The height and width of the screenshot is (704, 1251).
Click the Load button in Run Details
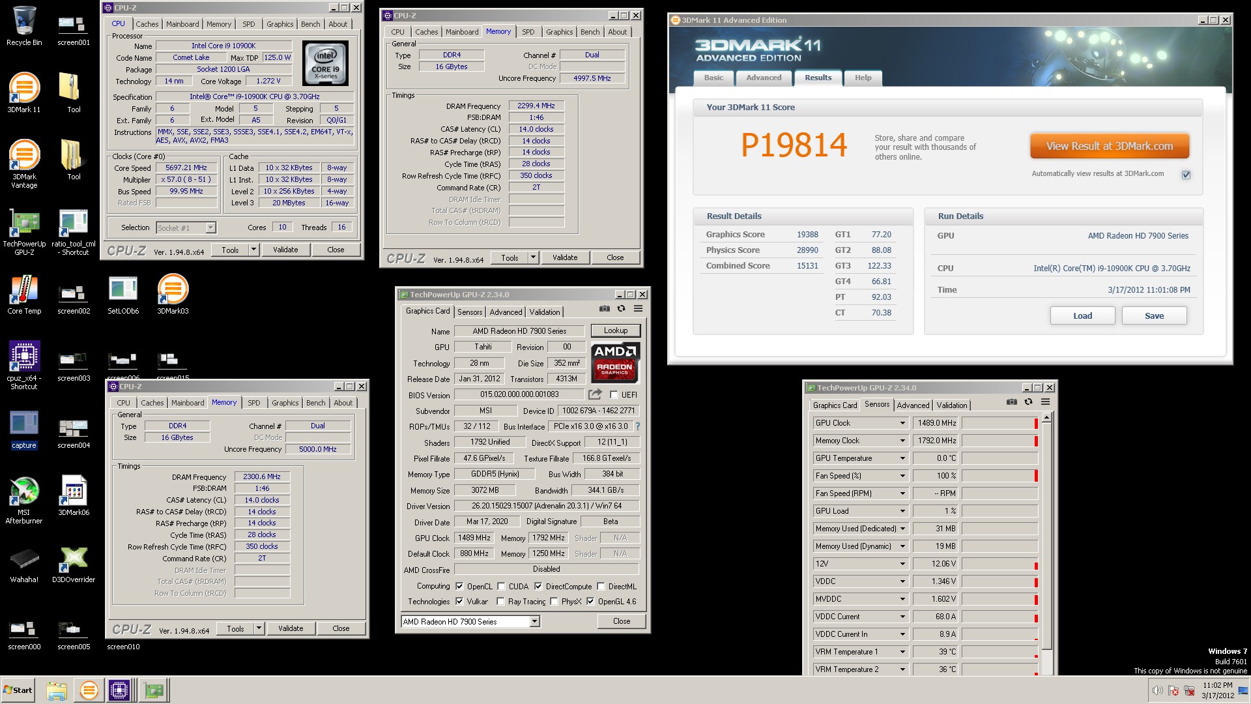click(1082, 315)
